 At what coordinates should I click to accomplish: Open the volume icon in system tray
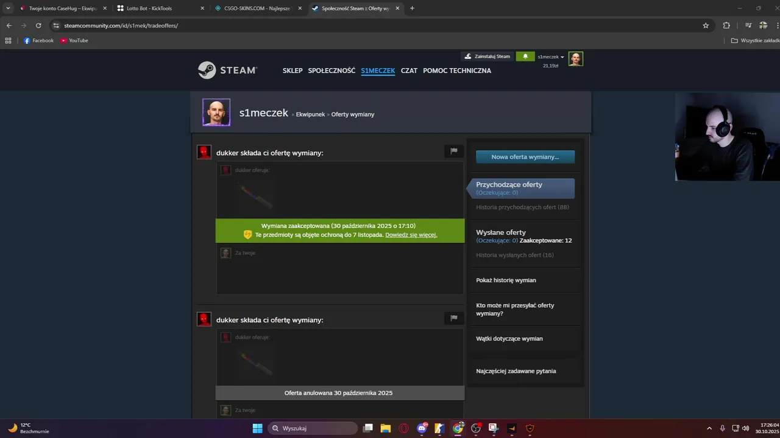(746, 428)
